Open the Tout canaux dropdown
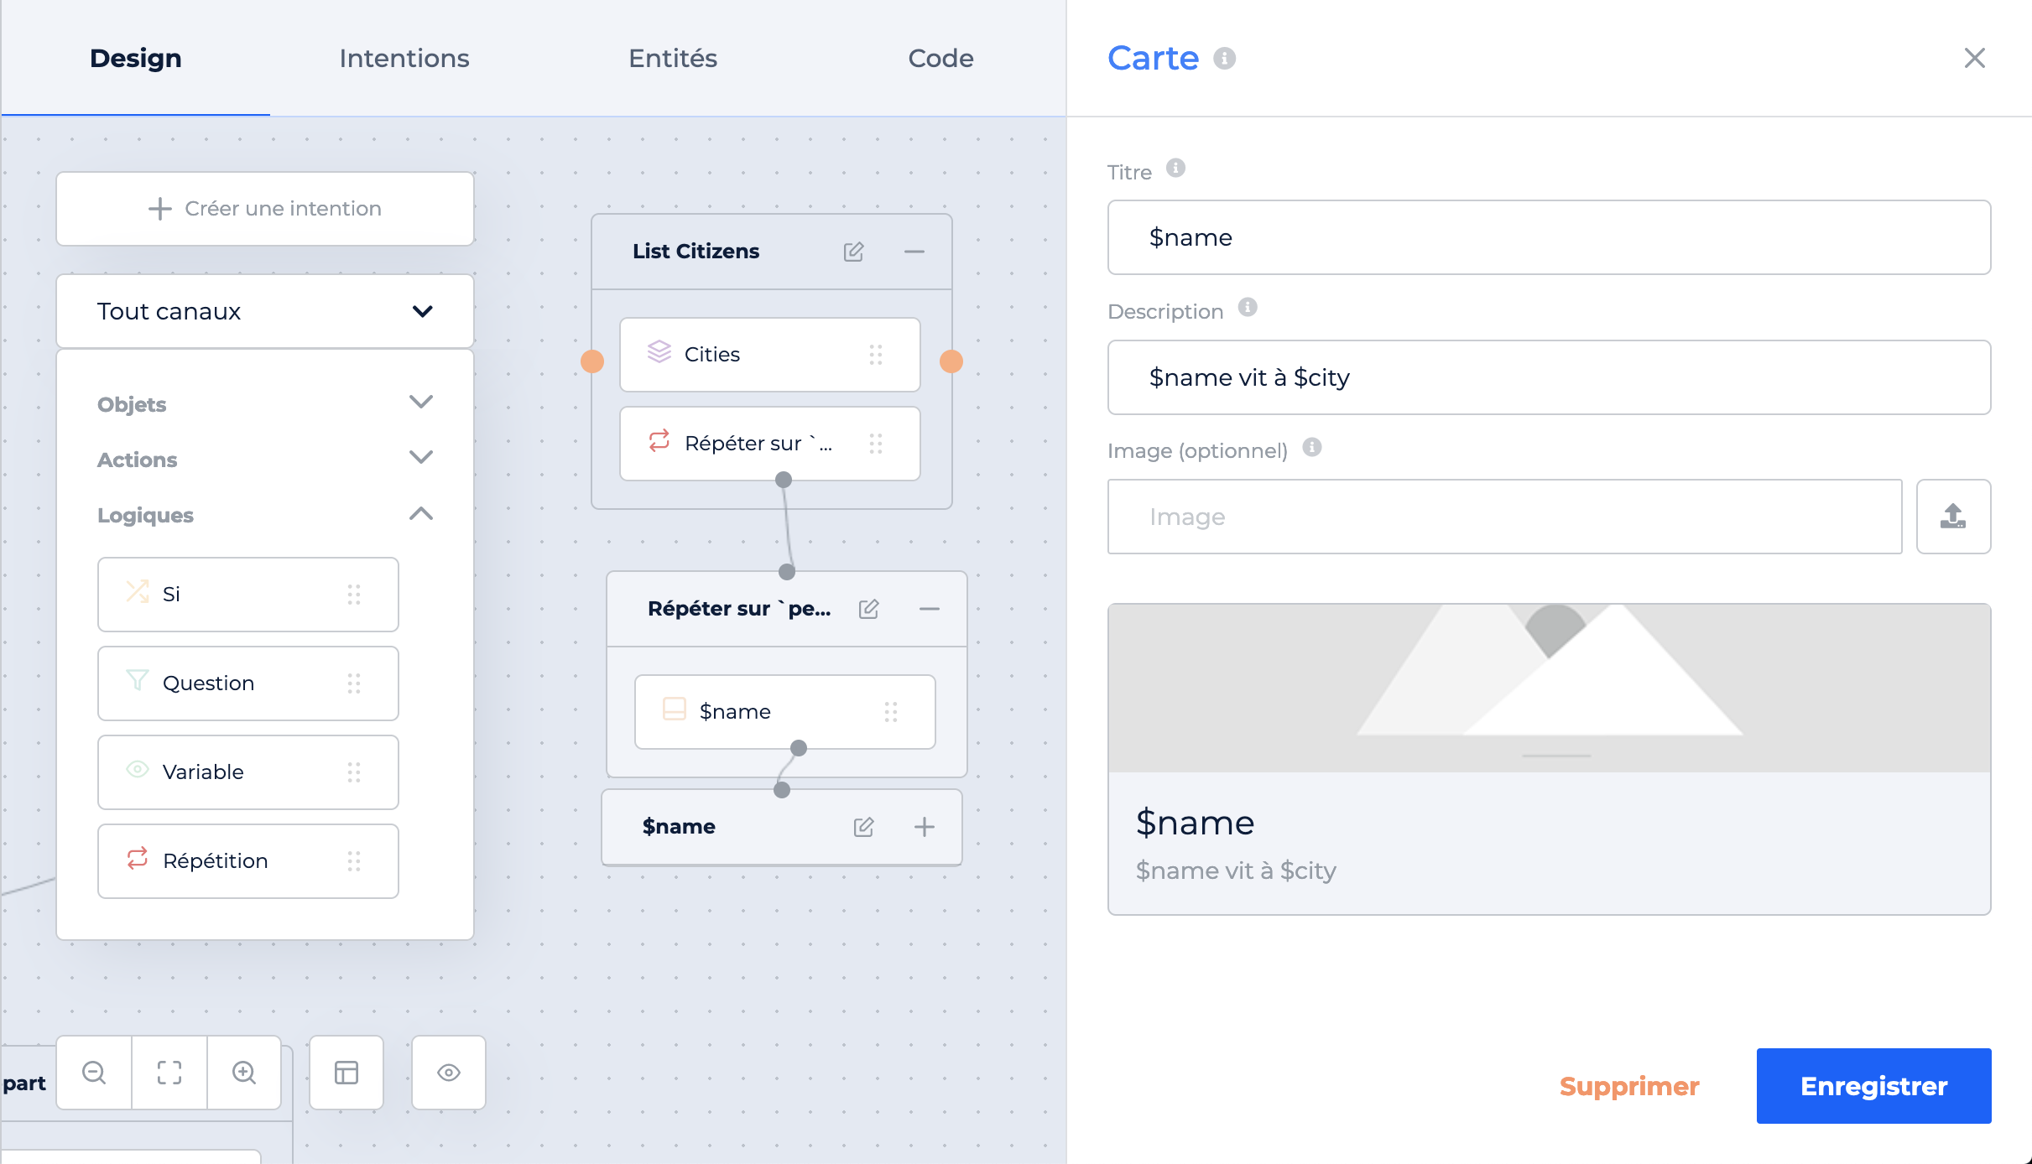 265,311
